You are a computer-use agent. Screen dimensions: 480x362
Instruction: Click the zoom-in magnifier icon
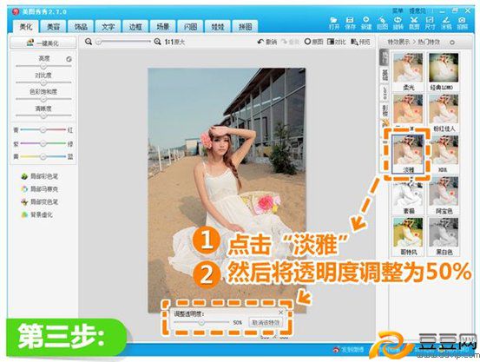point(157,42)
